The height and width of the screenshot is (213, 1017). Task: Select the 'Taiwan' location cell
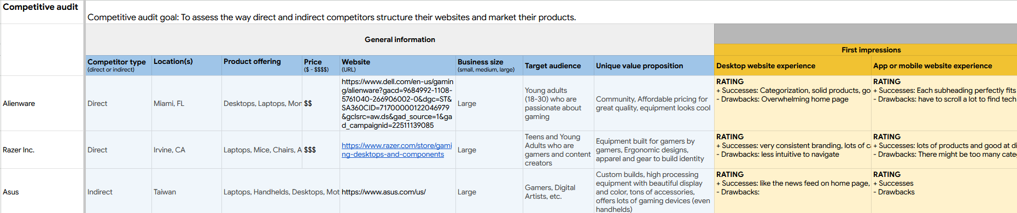(186, 192)
